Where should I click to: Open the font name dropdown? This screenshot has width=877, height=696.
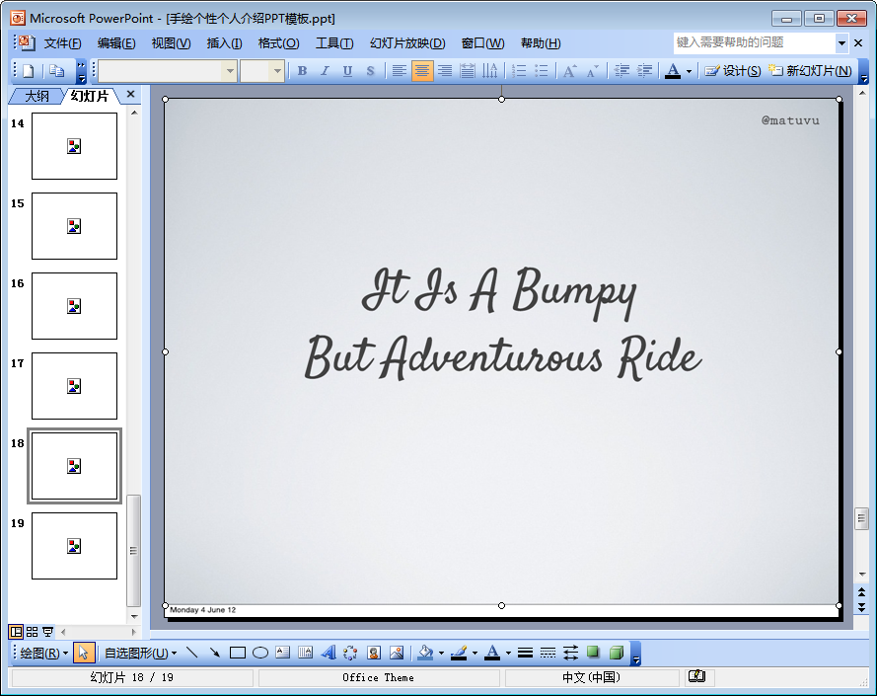230,70
